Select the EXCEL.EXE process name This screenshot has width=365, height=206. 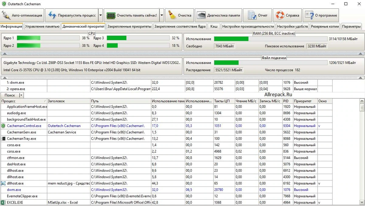point(15,203)
